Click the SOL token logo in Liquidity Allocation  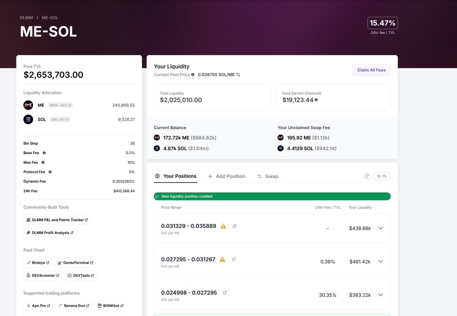point(28,119)
